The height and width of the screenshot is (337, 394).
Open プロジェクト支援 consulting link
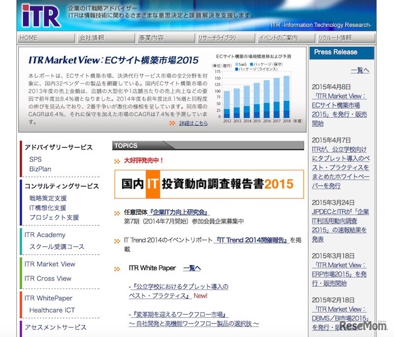click(54, 217)
